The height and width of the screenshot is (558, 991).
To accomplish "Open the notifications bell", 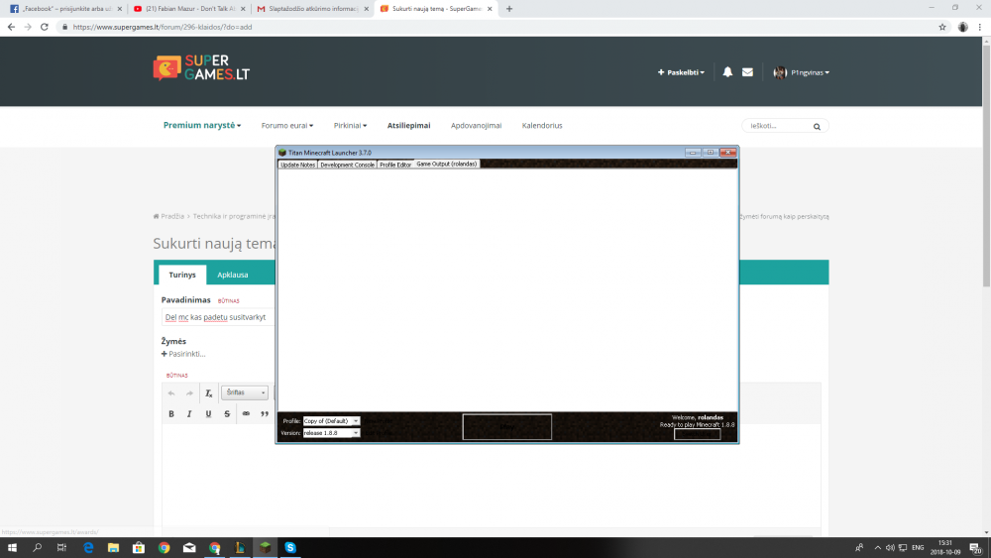I will coord(727,72).
